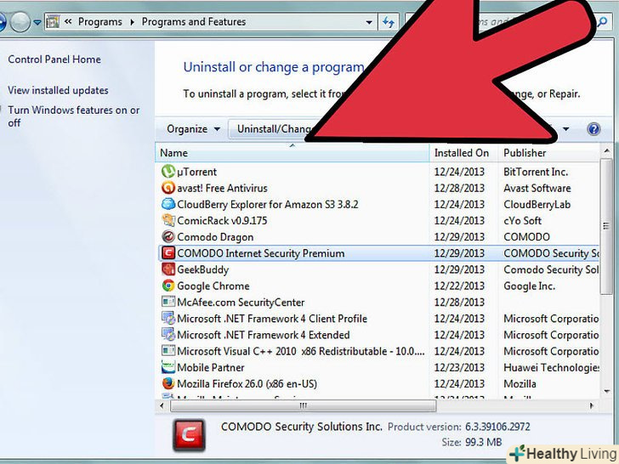This screenshot has height=464, width=619.
Task: Select Microsoft .NET Framework 4 Extended
Action: coord(264,335)
